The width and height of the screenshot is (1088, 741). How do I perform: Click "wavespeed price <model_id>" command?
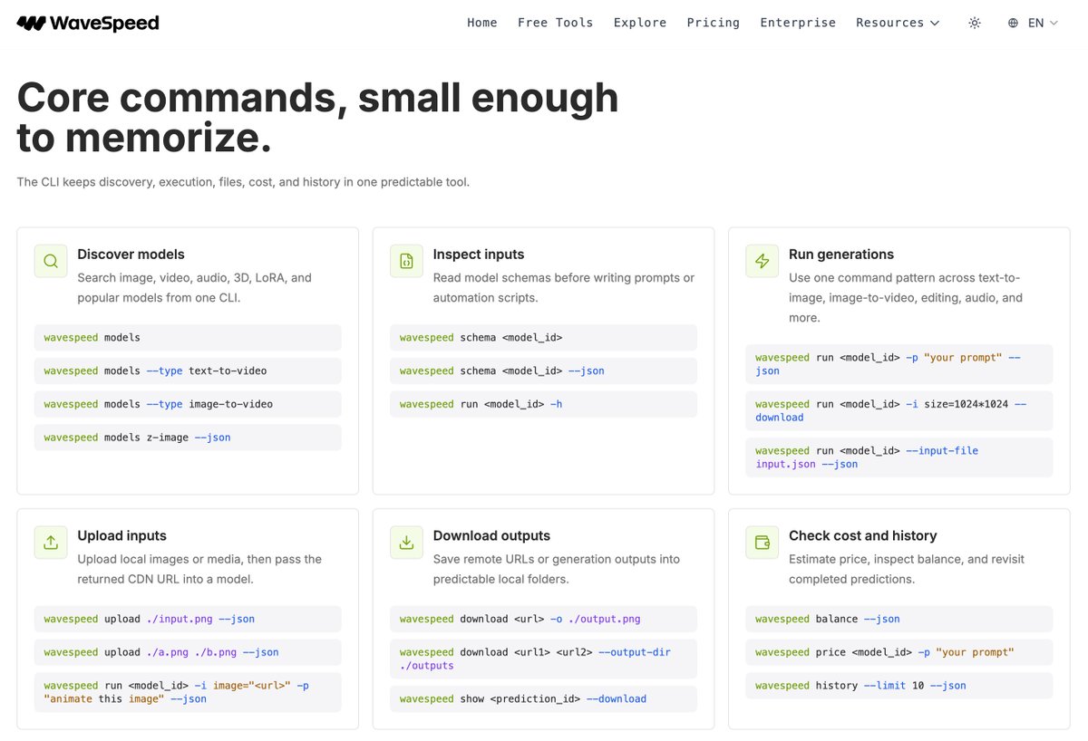click(899, 652)
